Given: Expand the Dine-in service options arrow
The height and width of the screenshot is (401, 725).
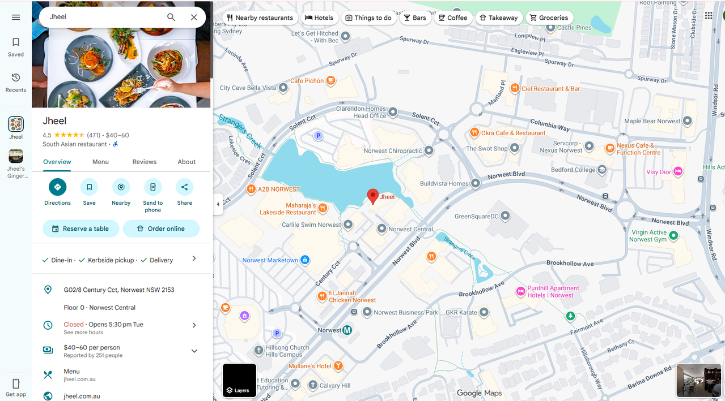Looking at the screenshot, I should (x=194, y=258).
